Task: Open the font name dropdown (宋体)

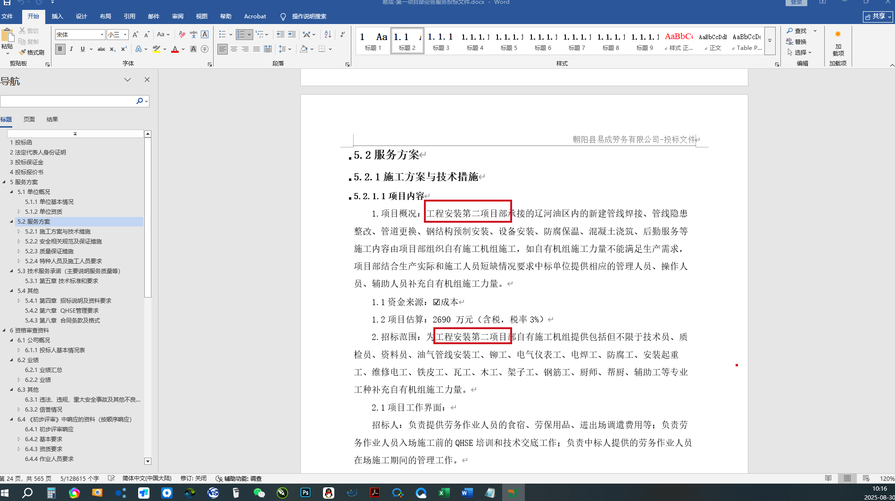Action: [102, 34]
